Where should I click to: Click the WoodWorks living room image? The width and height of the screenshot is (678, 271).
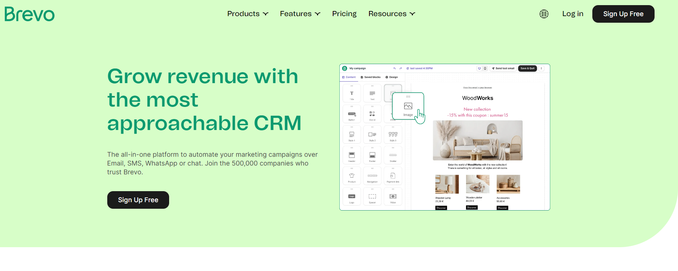(x=478, y=140)
